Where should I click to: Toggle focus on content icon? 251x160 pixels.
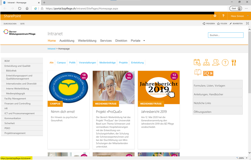[247, 24]
